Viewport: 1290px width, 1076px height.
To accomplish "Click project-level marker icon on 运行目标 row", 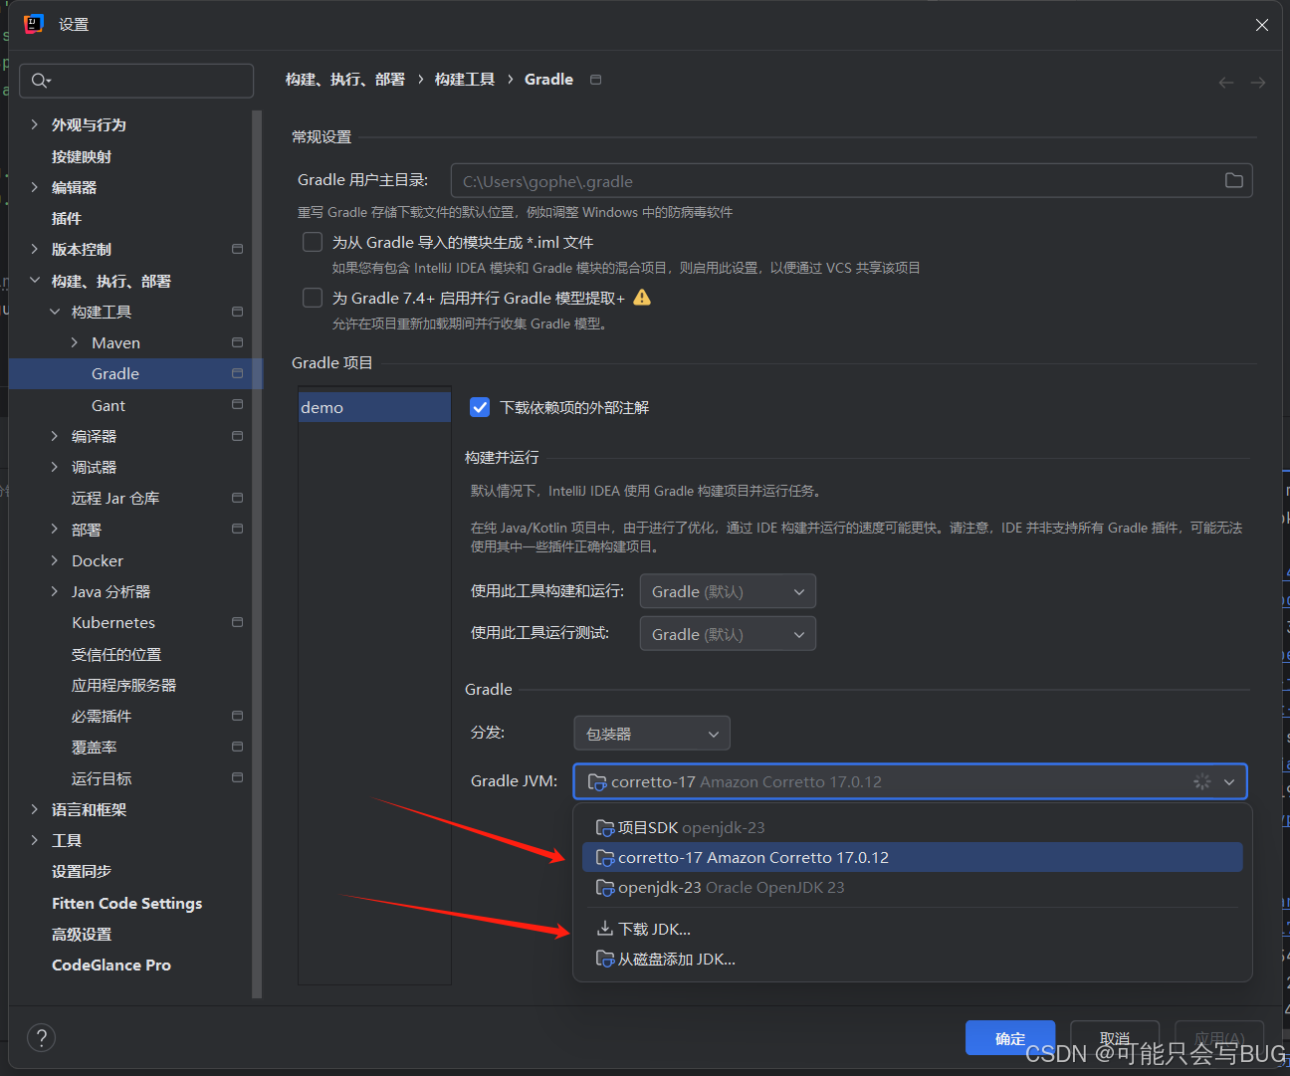I will coord(237,777).
